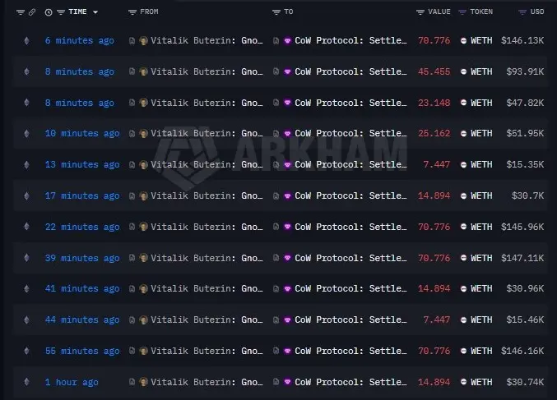Click the WETH token on 23.148 row
557x400 pixels.
(480, 103)
